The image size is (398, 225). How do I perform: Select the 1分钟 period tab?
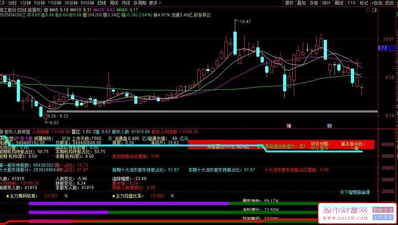pos(25,3)
